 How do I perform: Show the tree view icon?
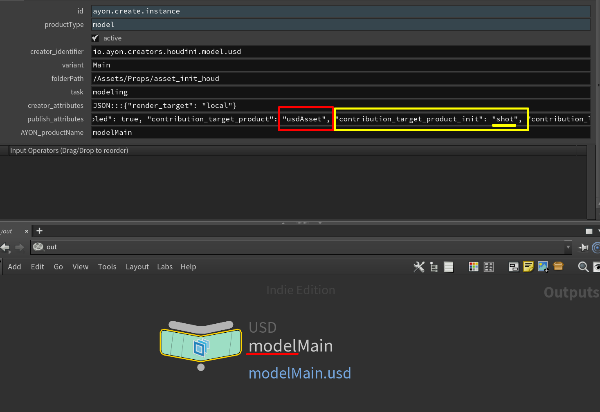click(x=434, y=267)
